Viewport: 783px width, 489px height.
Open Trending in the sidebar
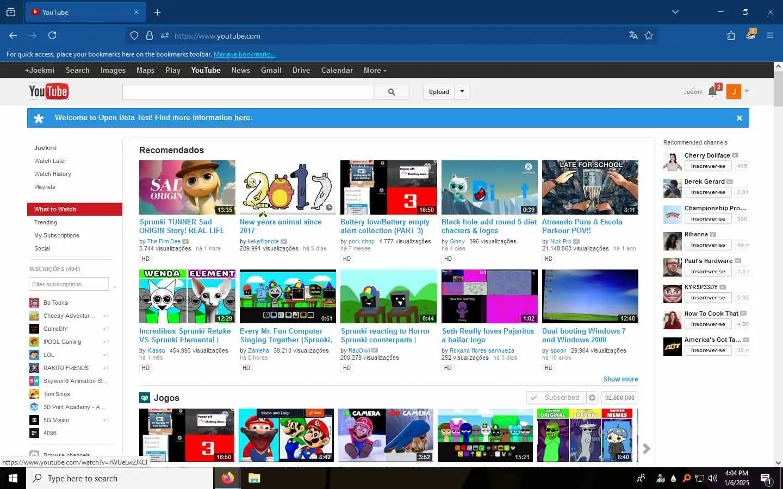(x=46, y=222)
